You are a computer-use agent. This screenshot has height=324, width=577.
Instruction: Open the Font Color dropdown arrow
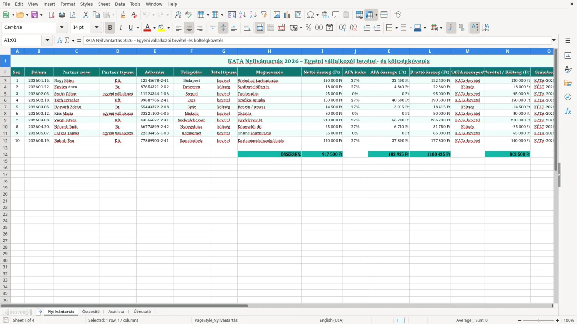(x=154, y=28)
